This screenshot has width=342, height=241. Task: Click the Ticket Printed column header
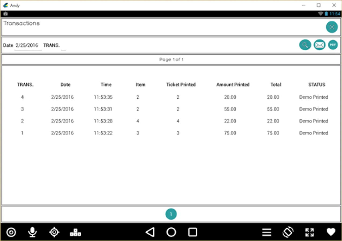tap(181, 85)
